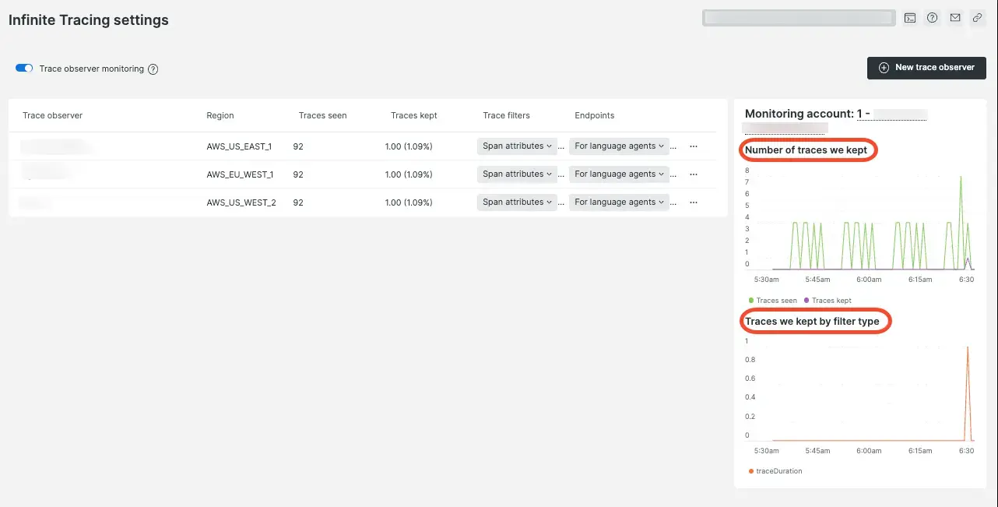
Task: Toggle Traces seen series in chart legend
Action: (773, 301)
